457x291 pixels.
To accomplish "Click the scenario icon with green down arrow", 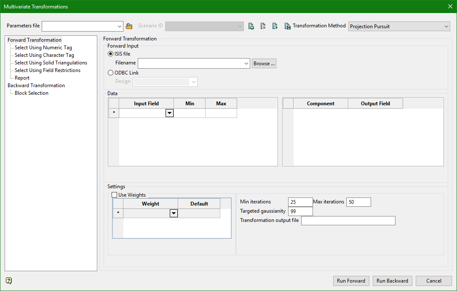I will 275,26.
